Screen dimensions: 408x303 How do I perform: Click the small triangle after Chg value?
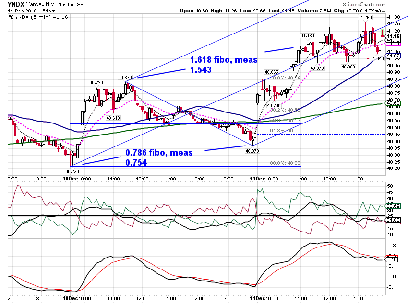[x=384, y=11]
